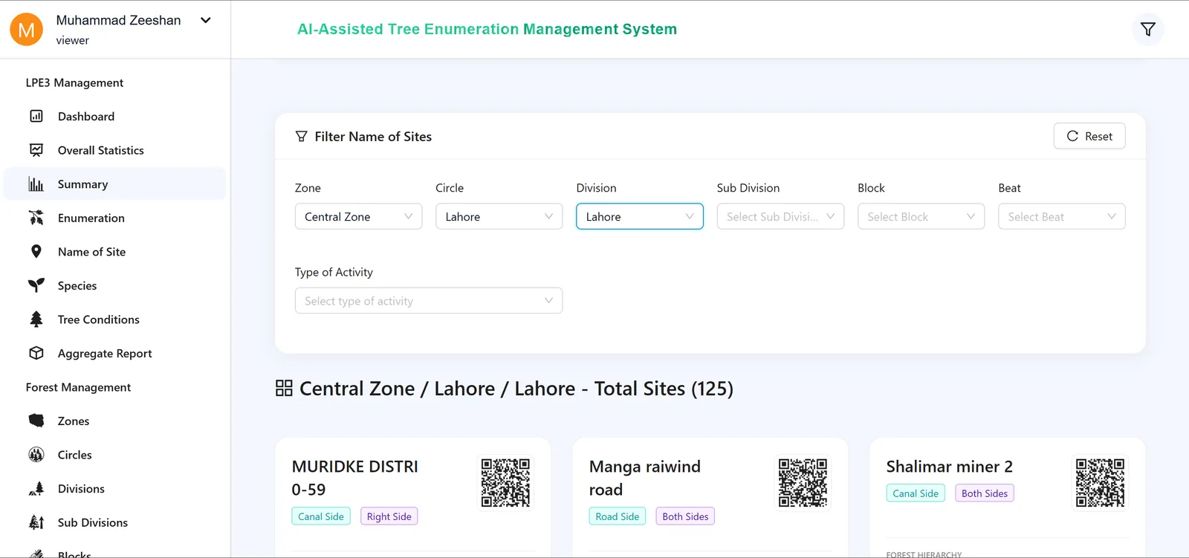Open QR code for Shalimar miner 2
The width and height of the screenshot is (1189, 558).
[x=1101, y=483]
